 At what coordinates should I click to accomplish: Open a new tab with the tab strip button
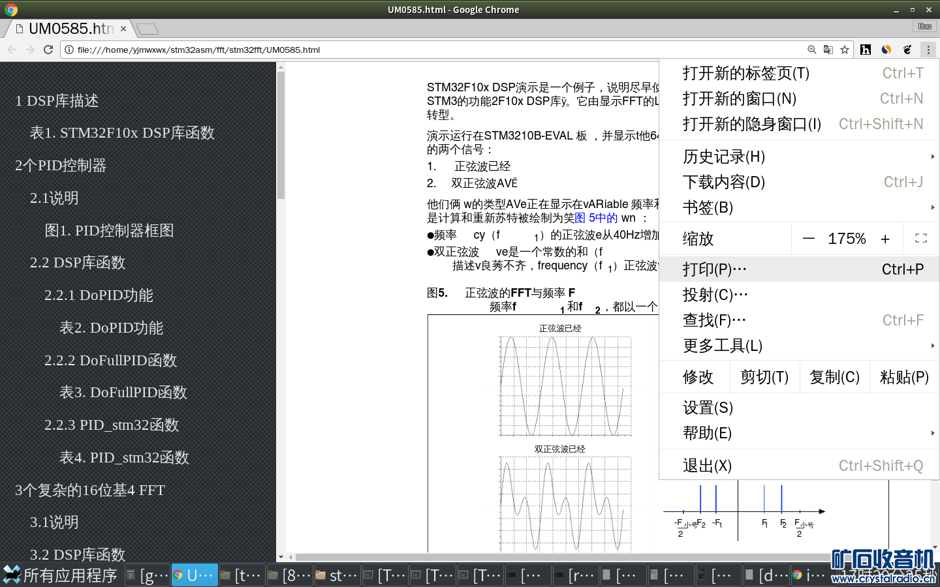pos(148,29)
